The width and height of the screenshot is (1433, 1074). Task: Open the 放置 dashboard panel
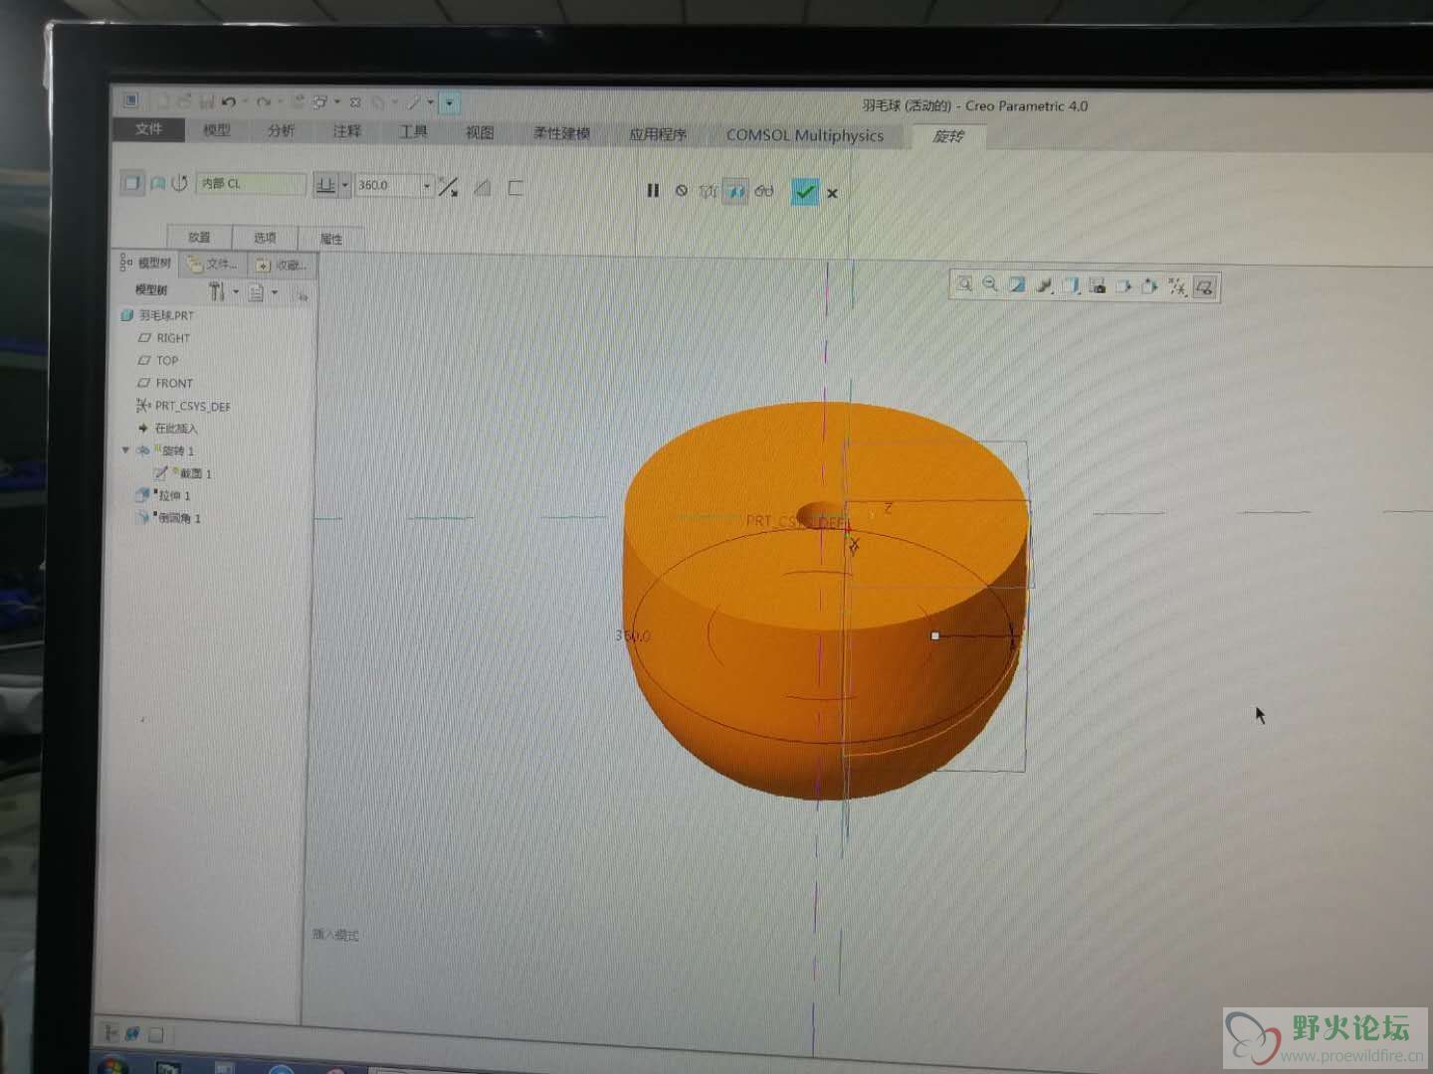pyautogui.click(x=199, y=237)
